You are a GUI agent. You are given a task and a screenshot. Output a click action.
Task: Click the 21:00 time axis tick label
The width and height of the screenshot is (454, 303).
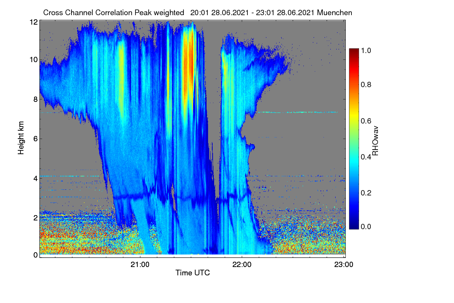click(x=140, y=264)
